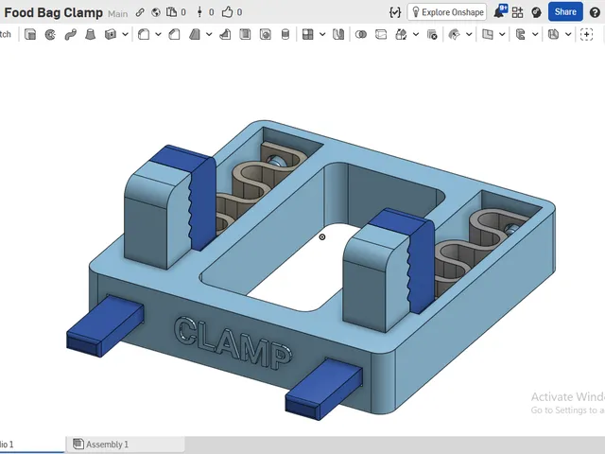Expand the Modify fillet dropdown
Viewport: 605px width, 454px height.
469,35
